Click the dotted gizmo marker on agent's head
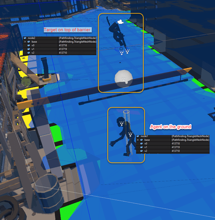Image resolution: width=215 pixels, height=220 pixels. pos(122,124)
